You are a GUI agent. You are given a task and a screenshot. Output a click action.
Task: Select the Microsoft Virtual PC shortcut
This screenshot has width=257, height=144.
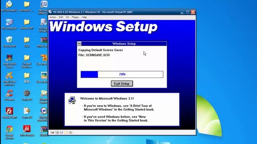(x=43, y=25)
